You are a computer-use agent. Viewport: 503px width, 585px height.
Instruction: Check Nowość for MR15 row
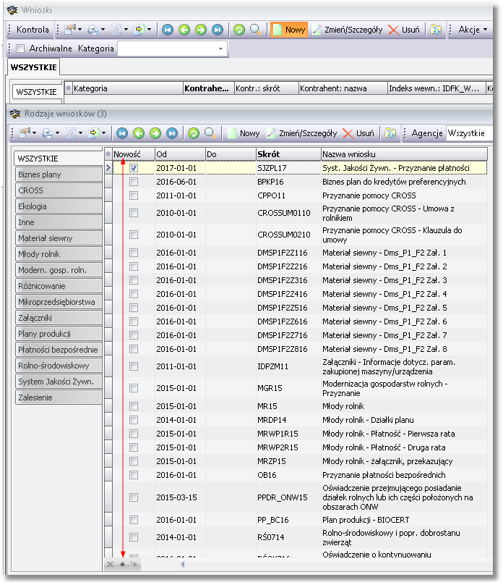click(134, 406)
